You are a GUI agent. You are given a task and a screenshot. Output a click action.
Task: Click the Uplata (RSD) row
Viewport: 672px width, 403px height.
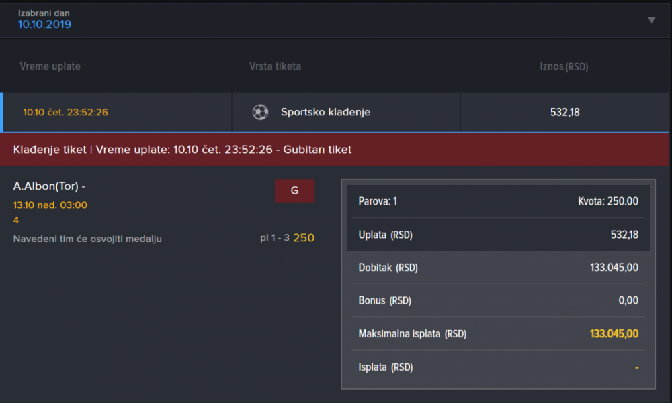pos(498,235)
